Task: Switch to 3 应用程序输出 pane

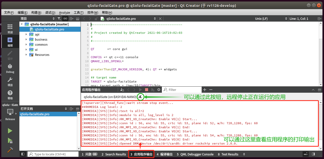Action: pyautogui.click(x=141, y=154)
